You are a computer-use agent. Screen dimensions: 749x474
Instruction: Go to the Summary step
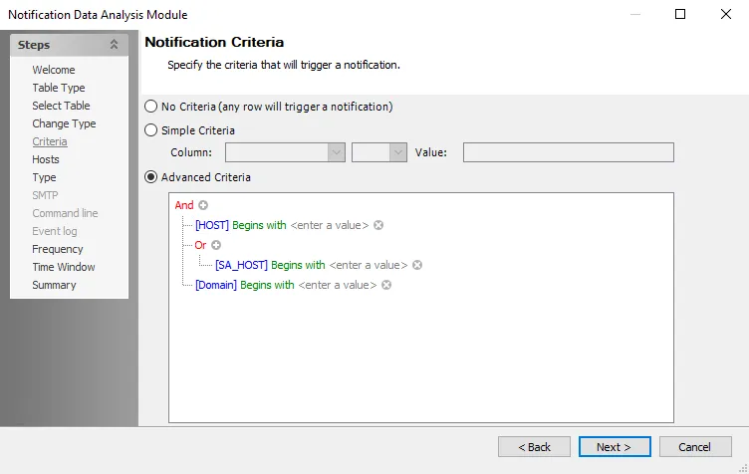(x=54, y=285)
